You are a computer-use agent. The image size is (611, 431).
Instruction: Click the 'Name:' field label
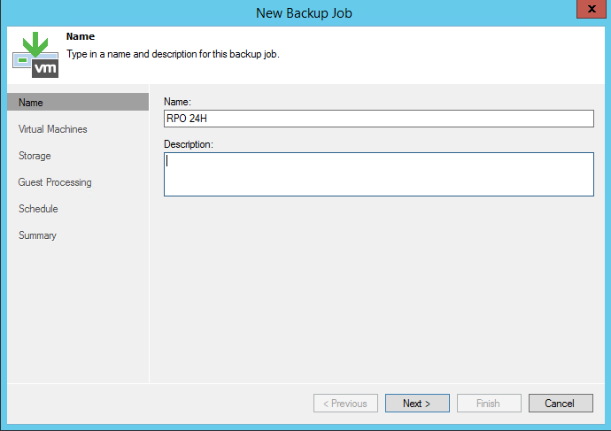(178, 103)
